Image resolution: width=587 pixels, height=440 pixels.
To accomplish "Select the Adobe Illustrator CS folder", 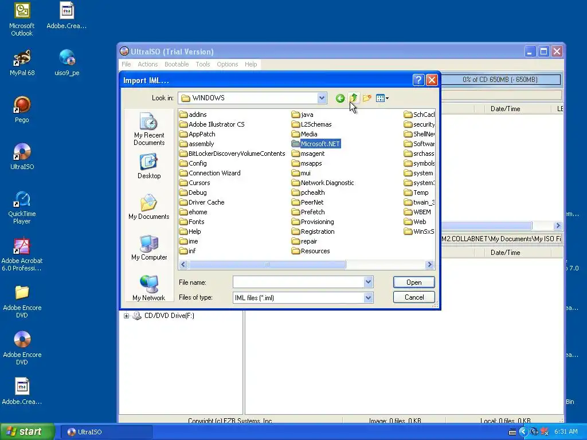I will coord(212,124).
